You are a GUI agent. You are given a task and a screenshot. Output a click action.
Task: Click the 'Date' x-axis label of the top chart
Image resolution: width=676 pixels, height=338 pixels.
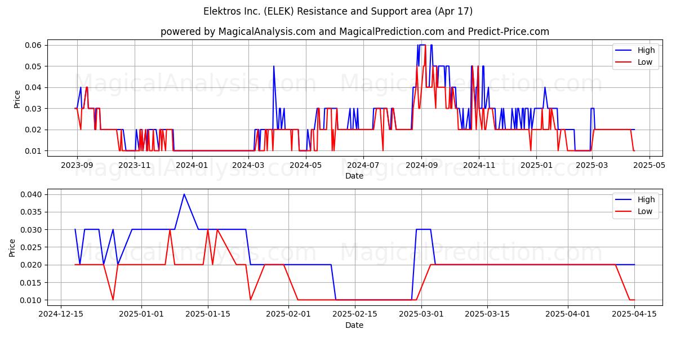pyautogui.click(x=354, y=176)
